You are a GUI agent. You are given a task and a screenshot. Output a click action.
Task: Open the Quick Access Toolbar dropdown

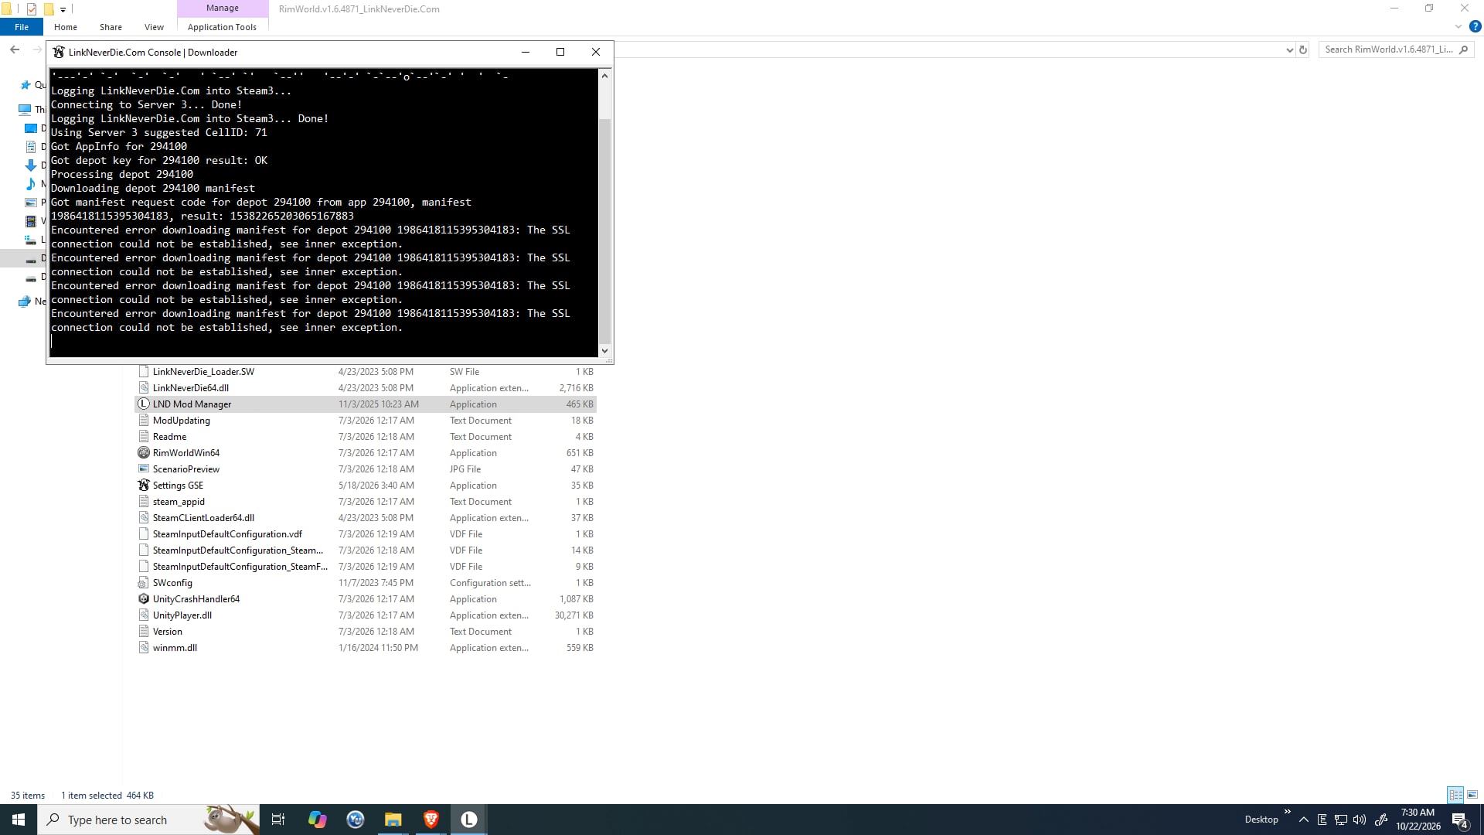tap(63, 9)
